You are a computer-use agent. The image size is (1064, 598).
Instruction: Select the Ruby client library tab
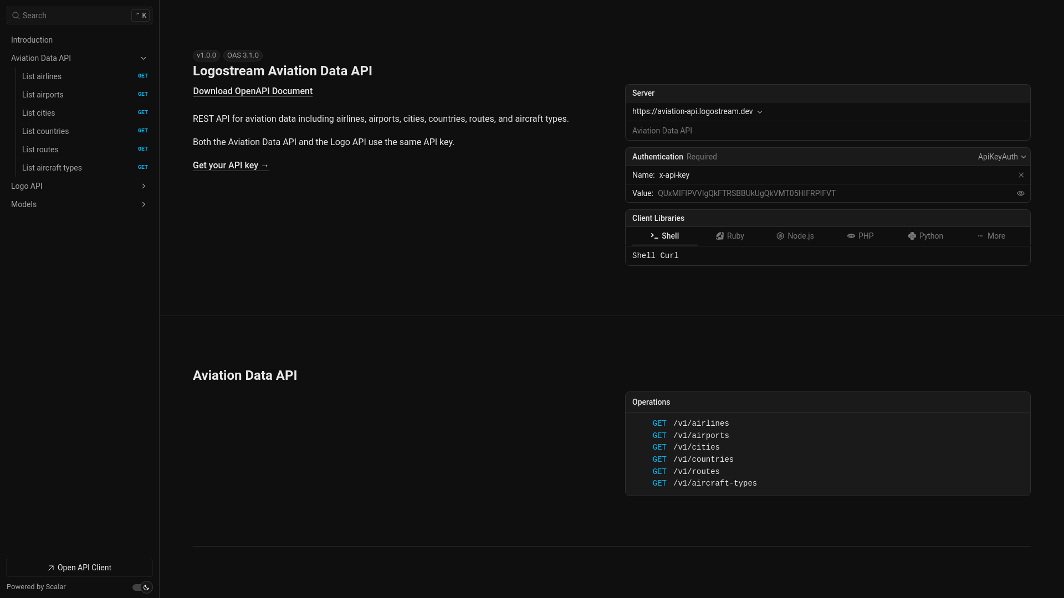[730, 236]
